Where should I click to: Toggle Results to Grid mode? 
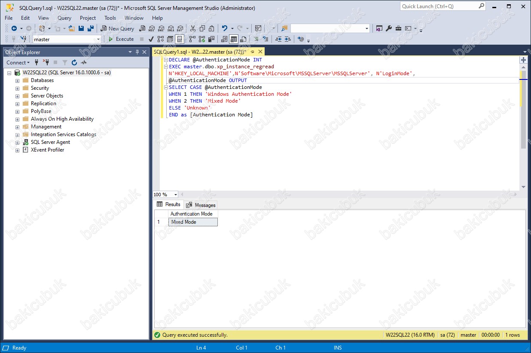coord(233,39)
